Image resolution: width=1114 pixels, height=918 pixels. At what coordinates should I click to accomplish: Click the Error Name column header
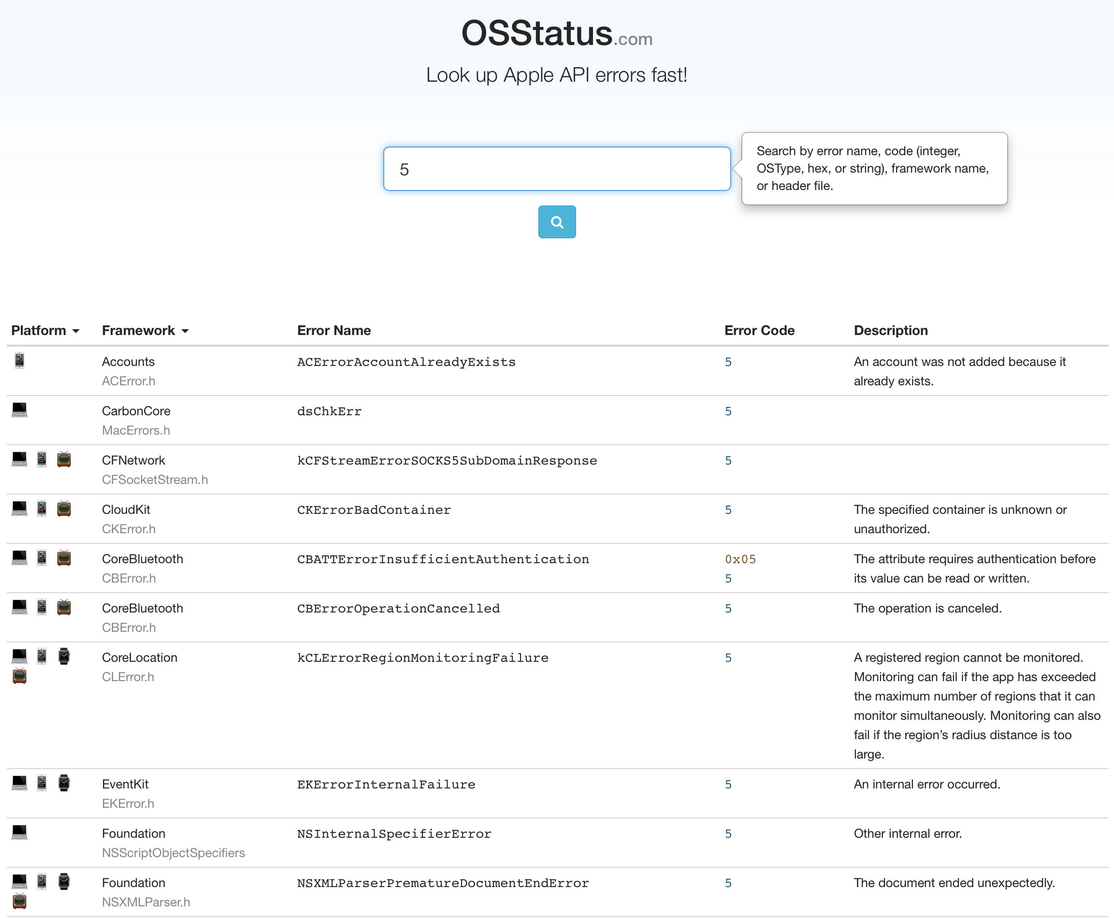click(333, 331)
